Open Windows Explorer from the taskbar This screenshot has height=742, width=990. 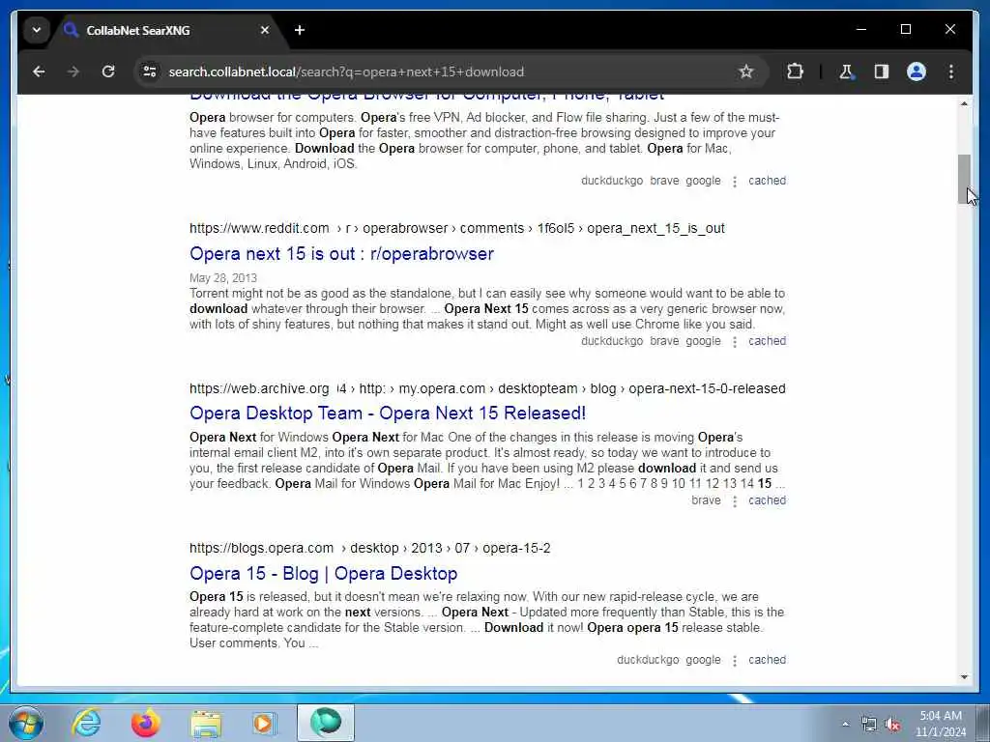206,723
